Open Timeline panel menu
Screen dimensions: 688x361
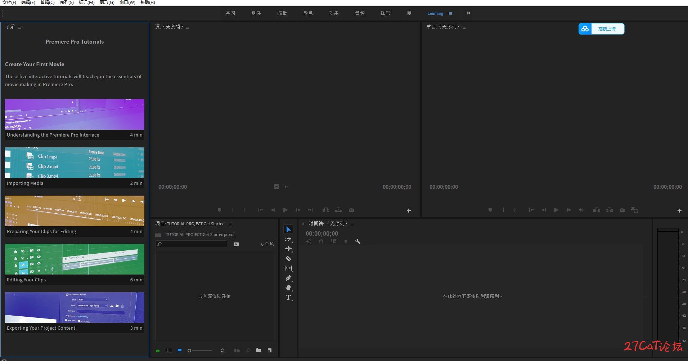coord(352,224)
